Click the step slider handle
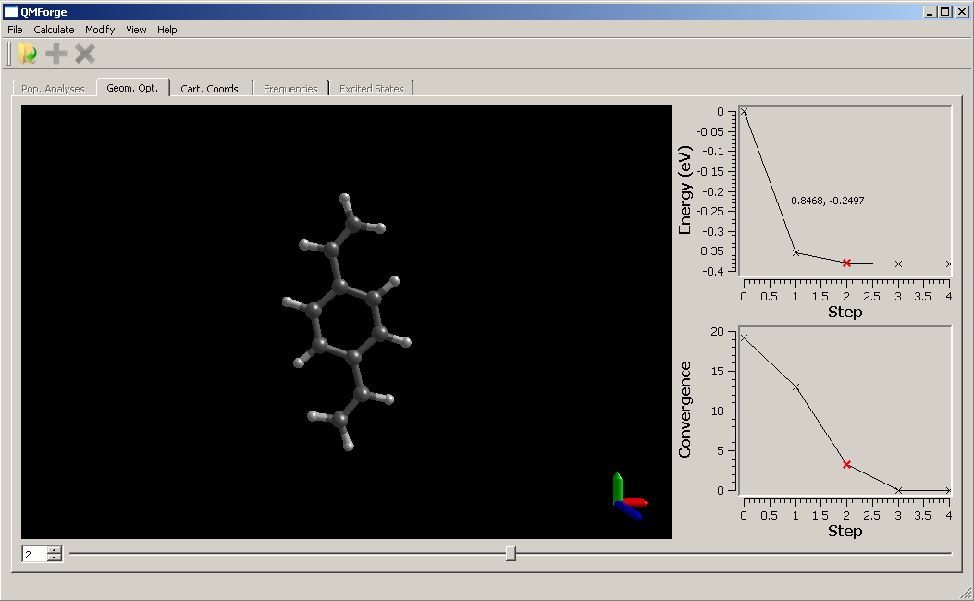Viewport: 974px width, 601px height. [x=511, y=554]
